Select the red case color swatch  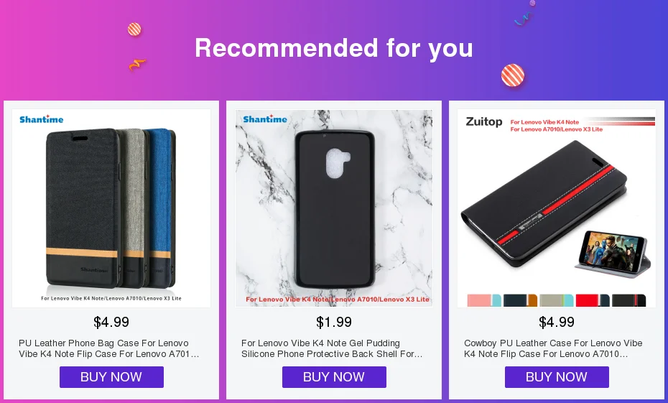(593, 300)
